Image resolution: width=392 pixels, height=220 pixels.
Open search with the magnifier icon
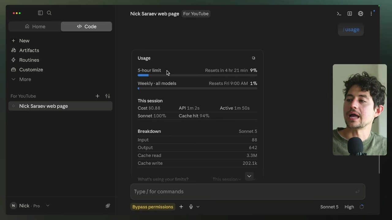[x=49, y=13]
